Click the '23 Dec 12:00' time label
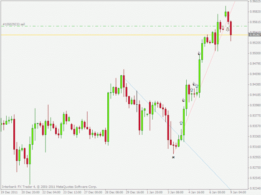This screenshot has height=195, width=261. pyautogui.click(x=72, y=192)
